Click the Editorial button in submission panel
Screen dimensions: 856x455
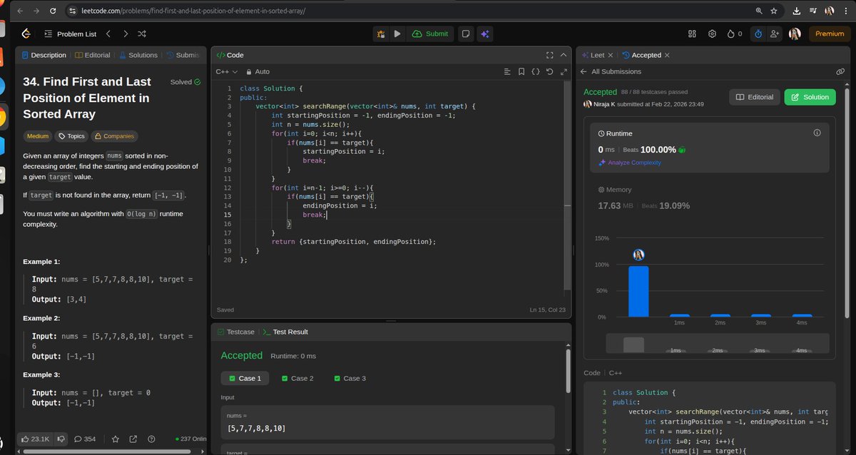click(754, 97)
